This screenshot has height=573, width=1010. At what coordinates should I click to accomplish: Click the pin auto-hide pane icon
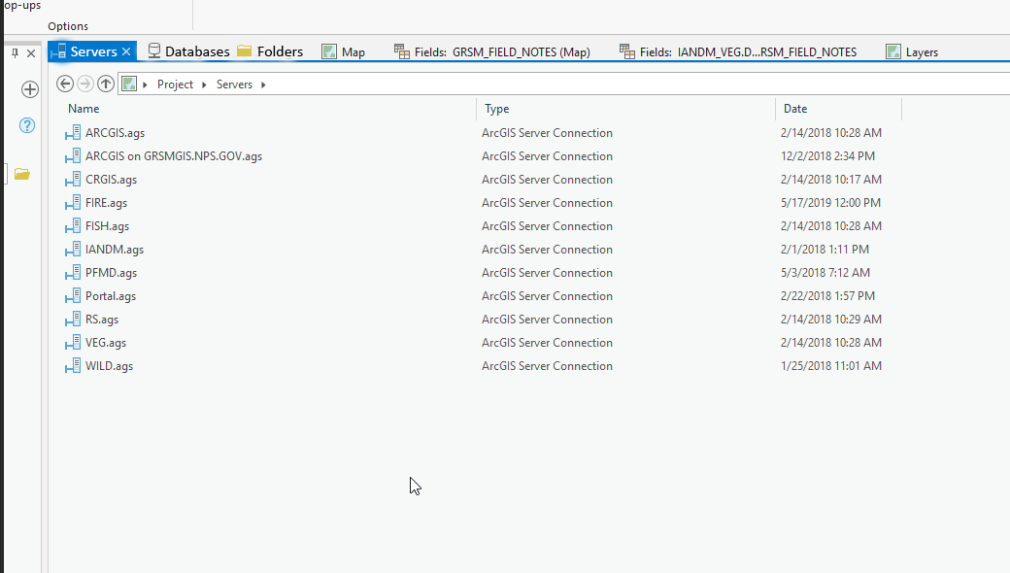point(15,53)
